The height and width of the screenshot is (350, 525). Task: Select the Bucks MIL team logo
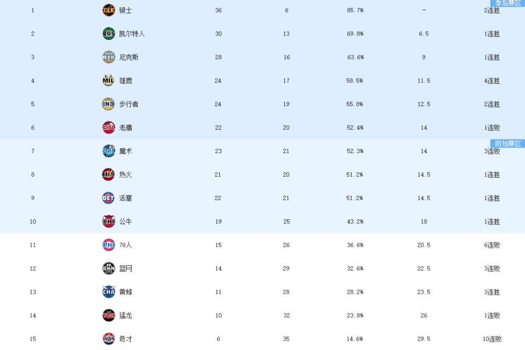pyautogui.click(x=108, y=80)
